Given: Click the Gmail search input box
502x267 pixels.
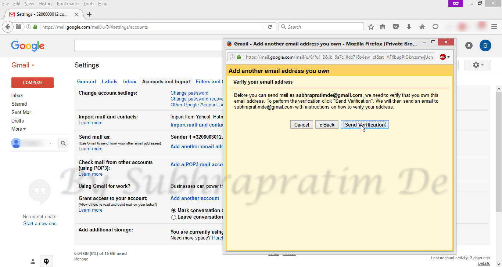Looking at the screenshot, I should (x=149, y=45).
